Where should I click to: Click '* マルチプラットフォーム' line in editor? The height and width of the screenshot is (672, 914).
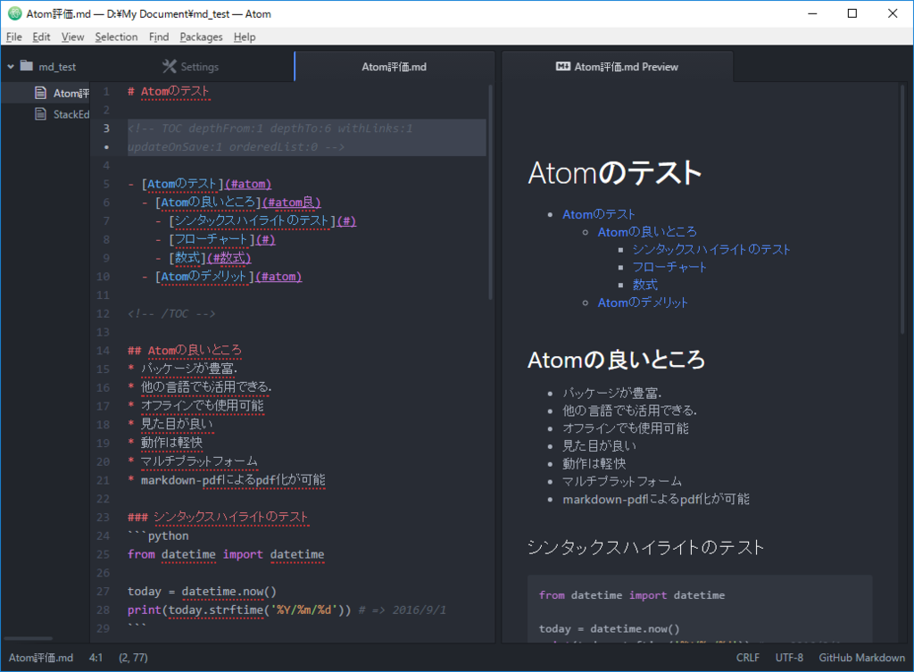coord(193,461)
